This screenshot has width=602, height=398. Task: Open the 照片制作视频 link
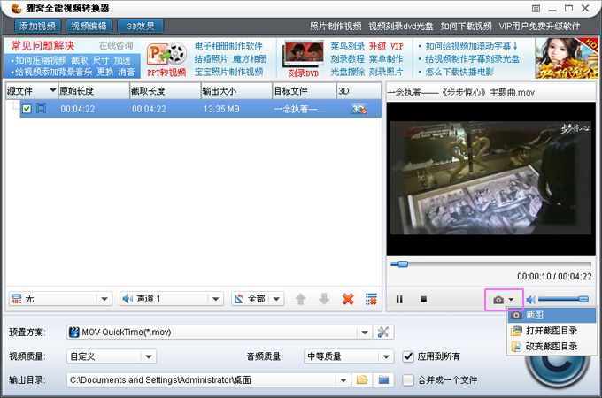pyautogui.click(x=336, y=26)
